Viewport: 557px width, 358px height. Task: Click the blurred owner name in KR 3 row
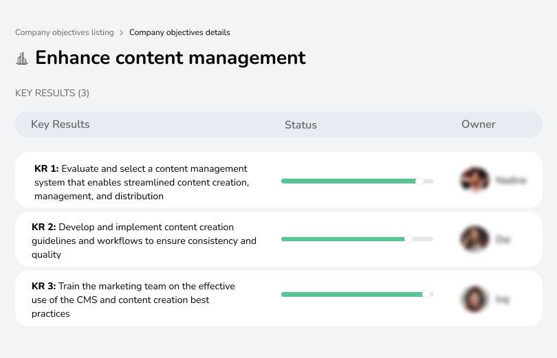(x=502, y=300)
